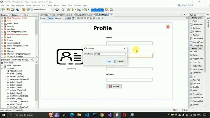Switch to the Source view tab

tap(42, 18)
